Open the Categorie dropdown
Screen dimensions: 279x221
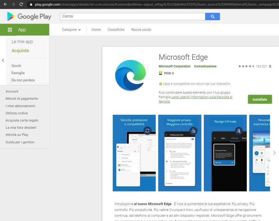[x=71, y=30]
